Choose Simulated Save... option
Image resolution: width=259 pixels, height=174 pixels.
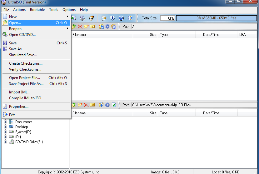[x=36, y=55]
